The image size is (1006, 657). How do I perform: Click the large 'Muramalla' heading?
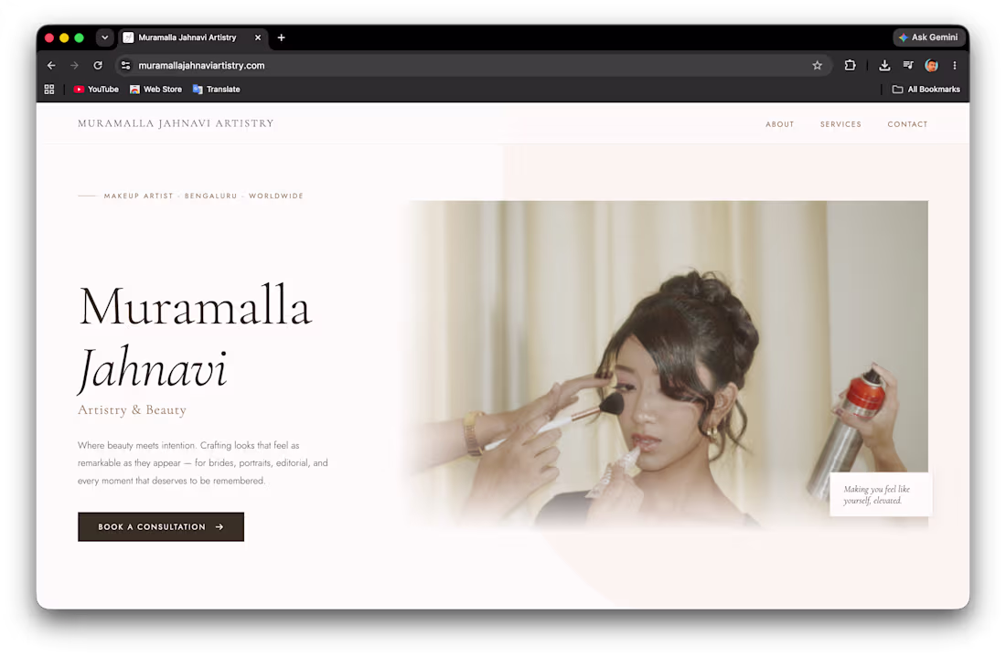tap(195, 306)
